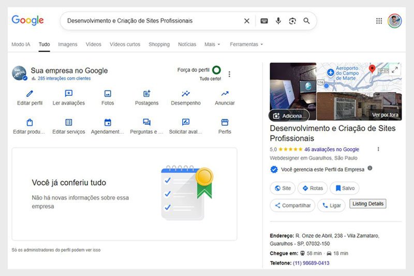Viewport: 414px width, 276px height.
Task: Switch to Vídeos tab
Action: (94, 45)
